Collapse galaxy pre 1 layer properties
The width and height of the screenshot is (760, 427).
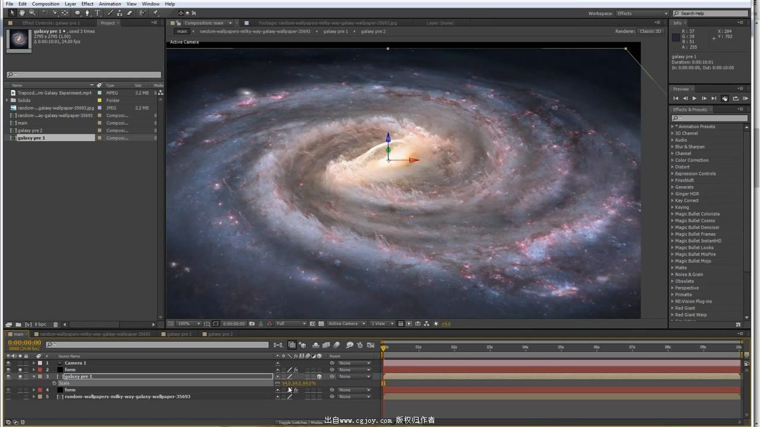[34, 377]
